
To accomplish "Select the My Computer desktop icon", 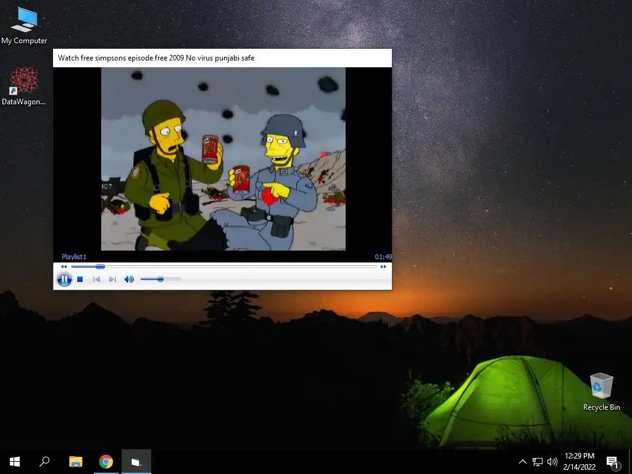I will coord(24,25).
